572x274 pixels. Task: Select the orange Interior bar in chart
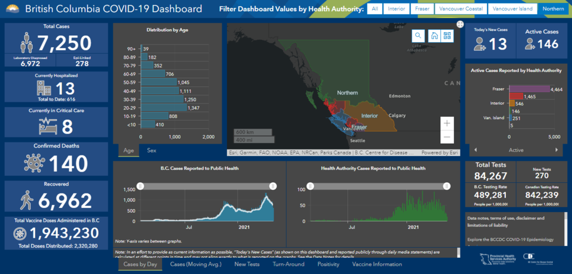coord(512,103)
